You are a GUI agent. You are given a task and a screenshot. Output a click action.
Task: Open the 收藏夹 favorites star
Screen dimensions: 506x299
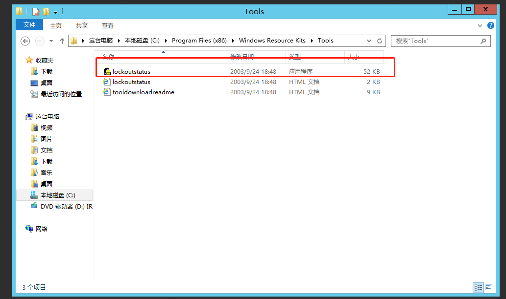click(29, 60)
